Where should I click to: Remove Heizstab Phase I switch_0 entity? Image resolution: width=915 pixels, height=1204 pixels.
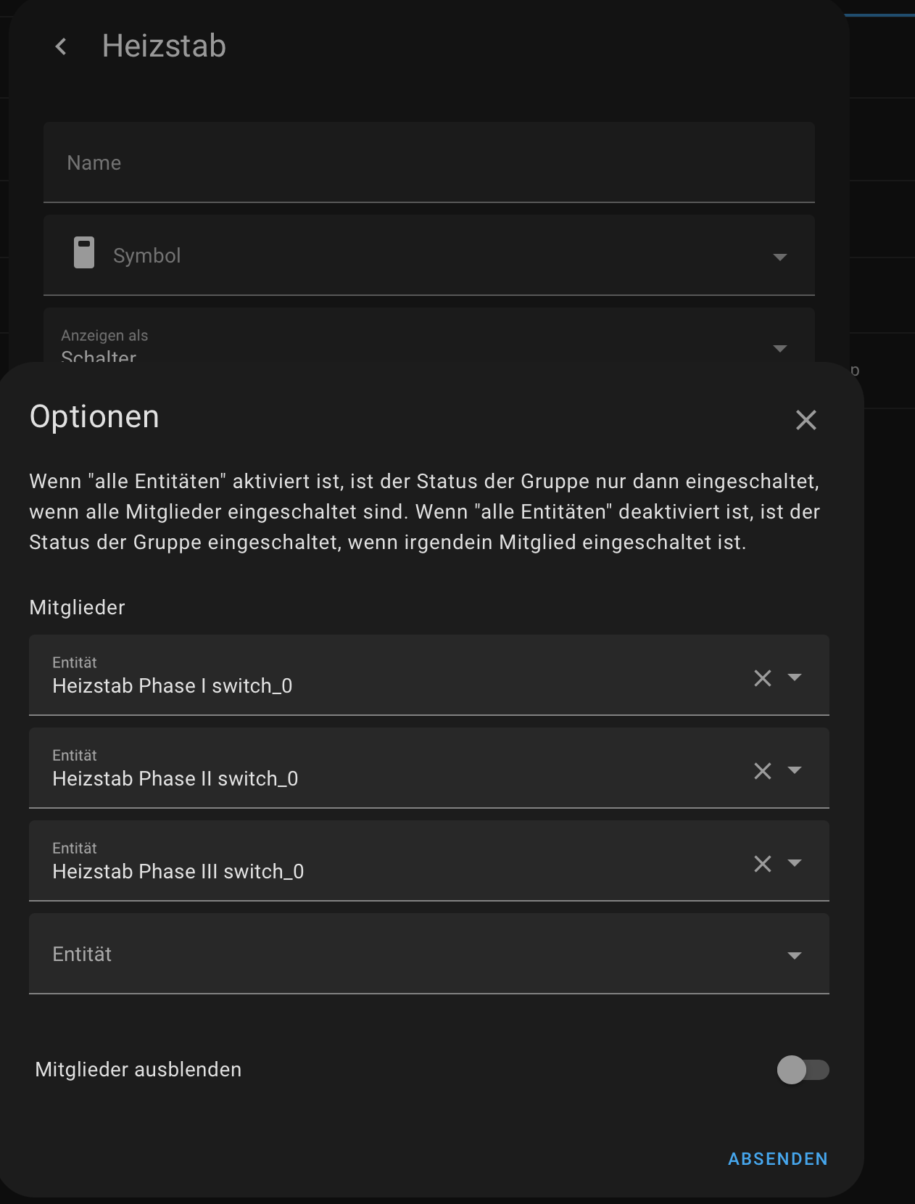(762, 678)
